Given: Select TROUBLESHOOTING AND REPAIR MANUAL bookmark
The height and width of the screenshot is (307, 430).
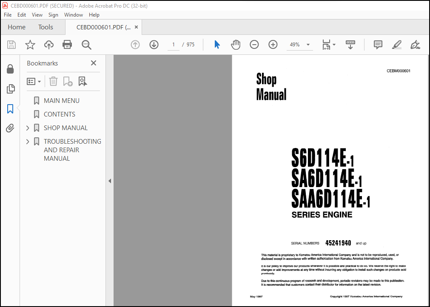Looking at the screenshot, I should tap(72, 150).
